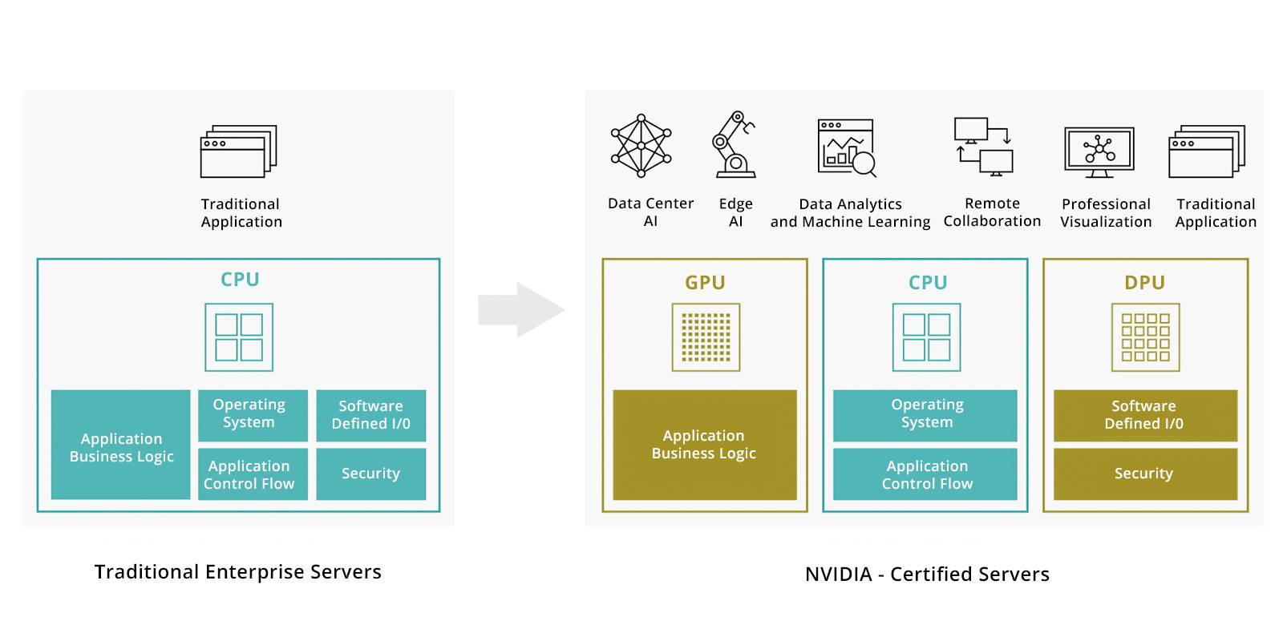Click the gold Application Business Logic block under GPU
The width and height of the screenshot is (1283, 641).
tap(705, 445)
